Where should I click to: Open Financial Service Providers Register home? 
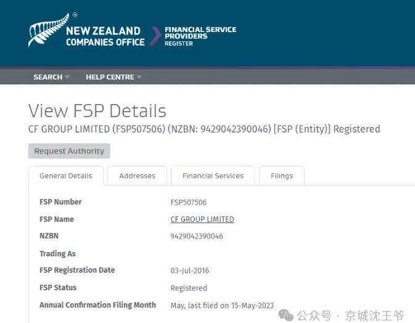tap(200, 36)
